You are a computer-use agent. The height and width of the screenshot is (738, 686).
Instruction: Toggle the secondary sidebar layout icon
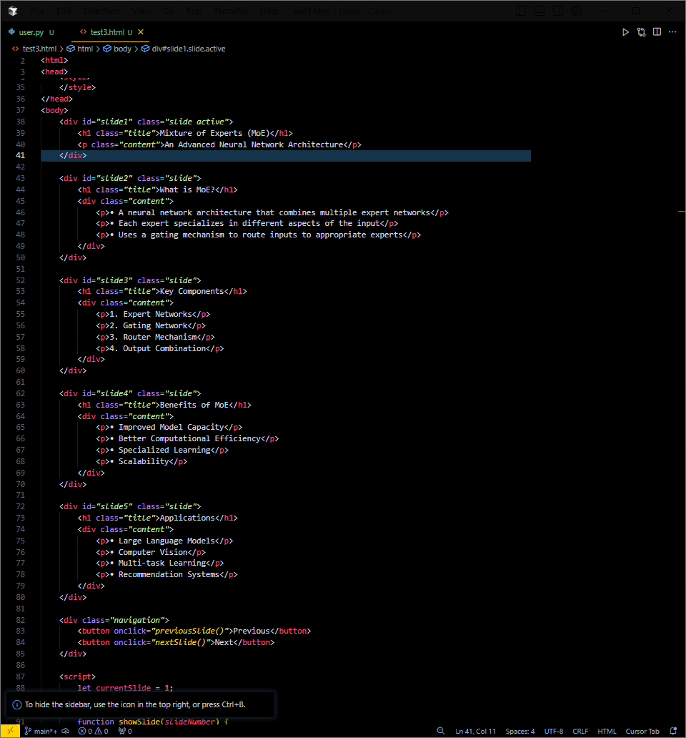(x=557, y=11)
